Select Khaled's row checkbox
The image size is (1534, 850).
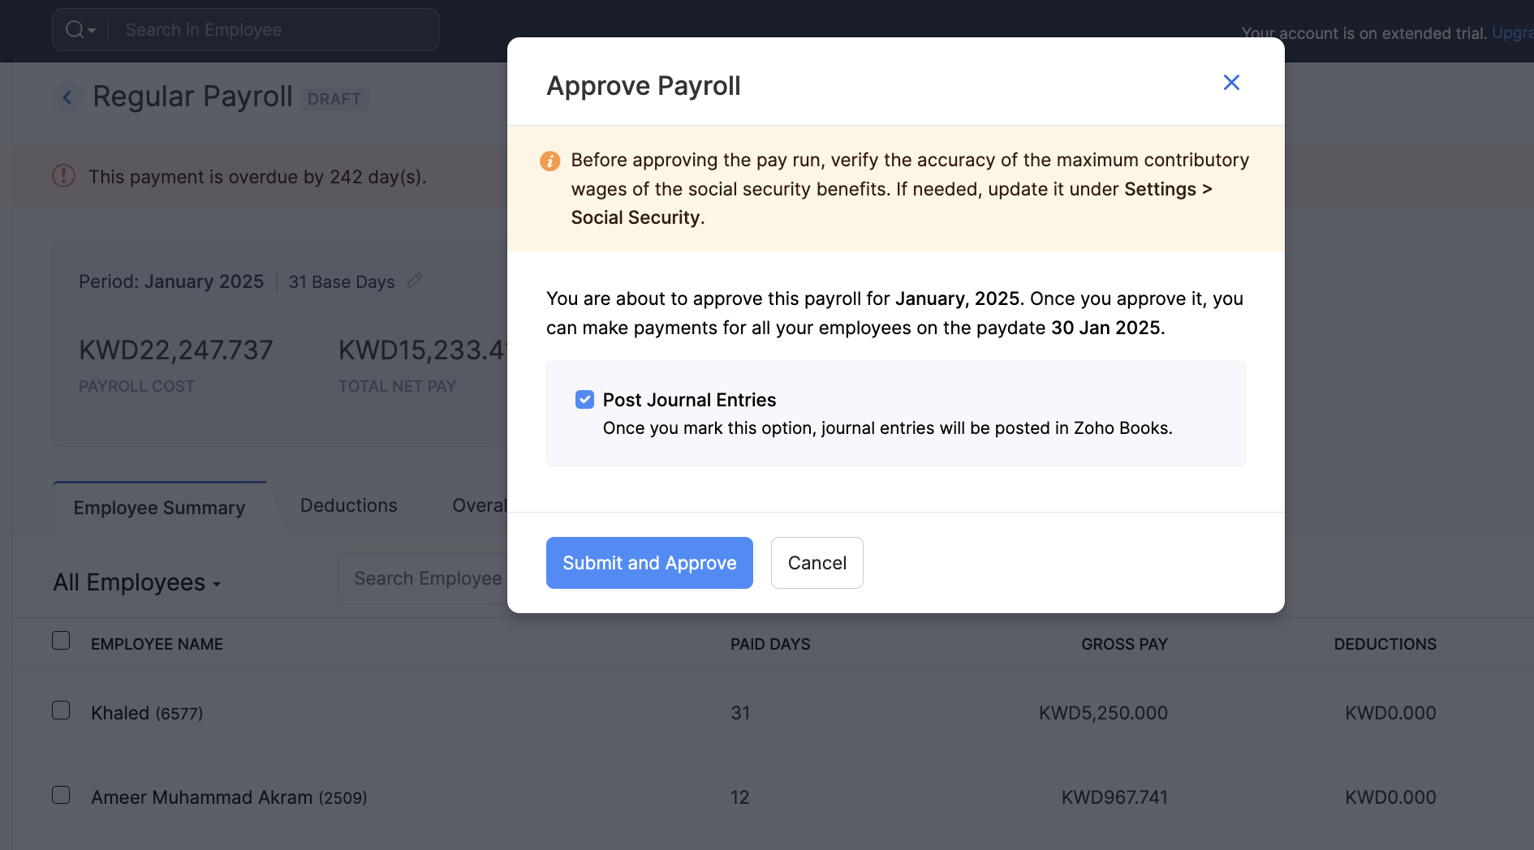click(61, 710)
